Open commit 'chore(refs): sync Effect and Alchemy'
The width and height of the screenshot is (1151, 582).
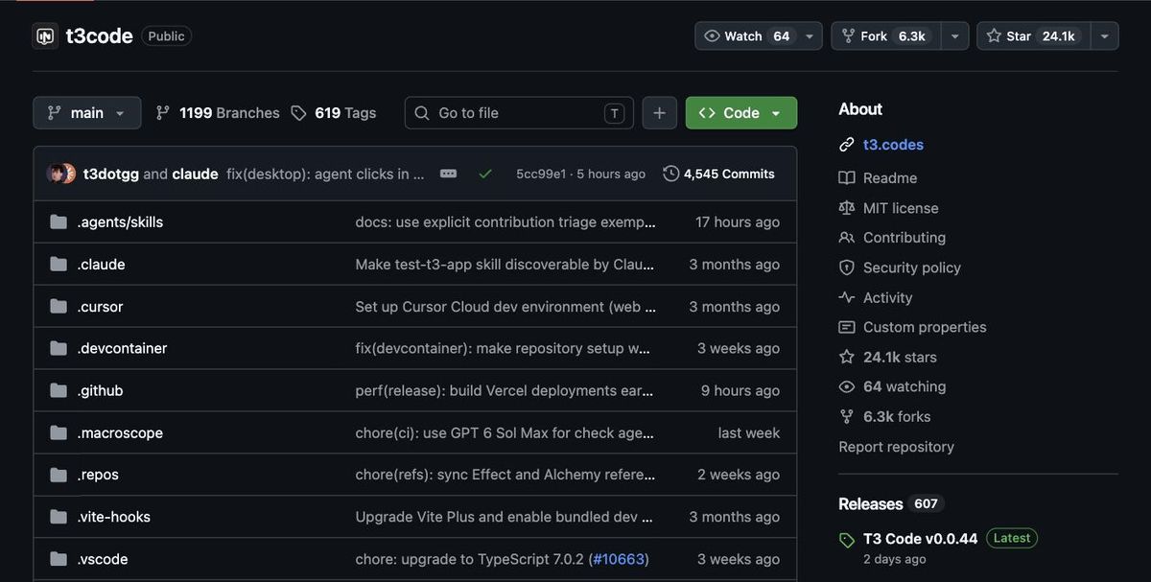tap(505, 475)
